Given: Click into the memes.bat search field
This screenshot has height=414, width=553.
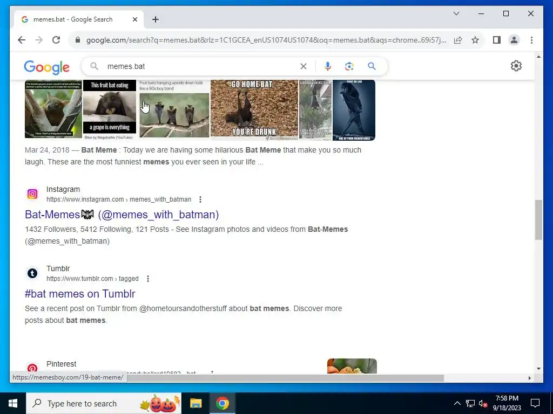Looking at the screenshot, I should pos(201,66).
